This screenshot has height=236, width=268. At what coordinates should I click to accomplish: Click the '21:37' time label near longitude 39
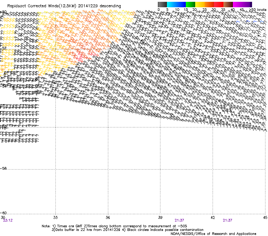(179, 220)
